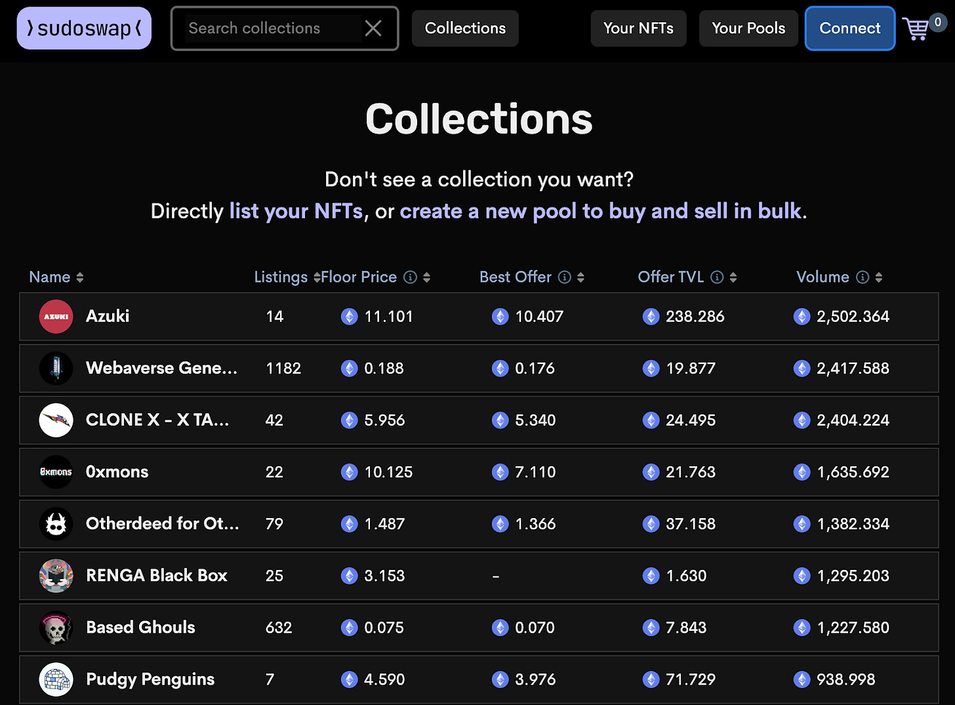The width and height of the screenshot is (955, 705).
Task: Open the Pudgy Penguins name
Action: (x=150, y=679)
